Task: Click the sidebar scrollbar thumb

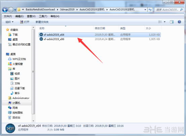Action: pos(33,72)
